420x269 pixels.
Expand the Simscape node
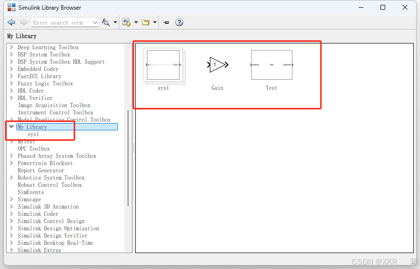coord(11,199)
